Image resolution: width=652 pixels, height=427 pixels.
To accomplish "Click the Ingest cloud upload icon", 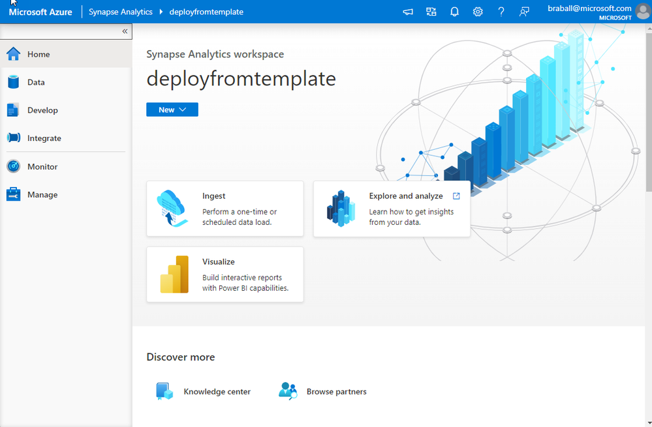I will pos(172,208).
